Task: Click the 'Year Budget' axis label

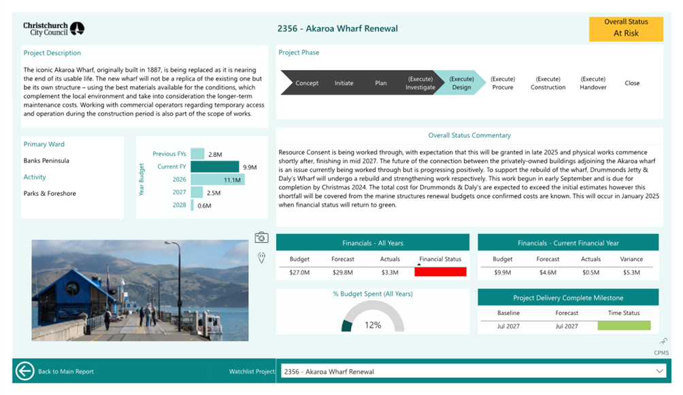Action: [141, 179]
